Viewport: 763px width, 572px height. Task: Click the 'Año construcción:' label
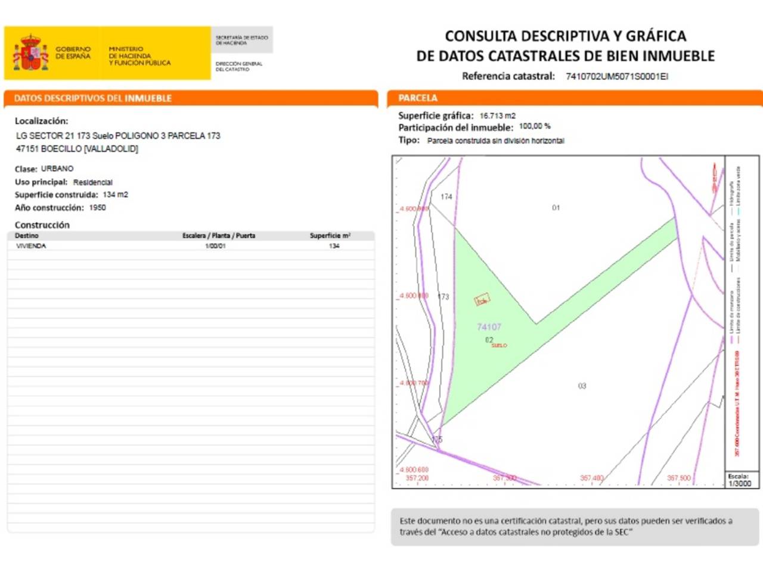(49, 208)
